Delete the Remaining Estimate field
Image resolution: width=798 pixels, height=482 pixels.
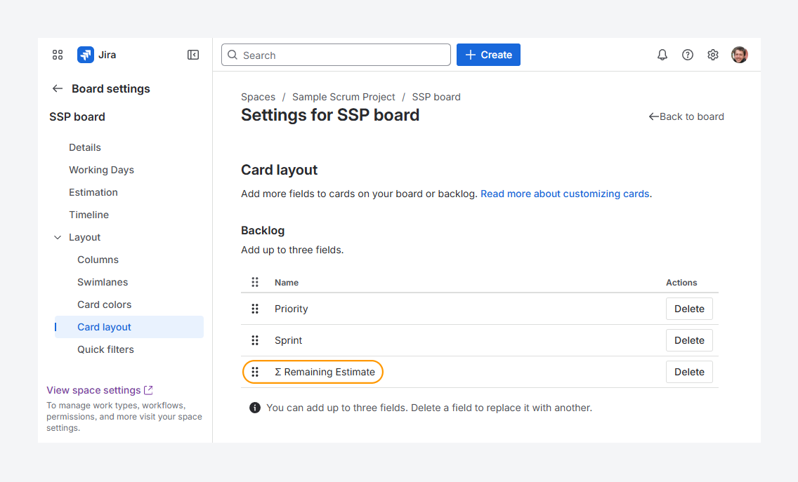[689, 372]
